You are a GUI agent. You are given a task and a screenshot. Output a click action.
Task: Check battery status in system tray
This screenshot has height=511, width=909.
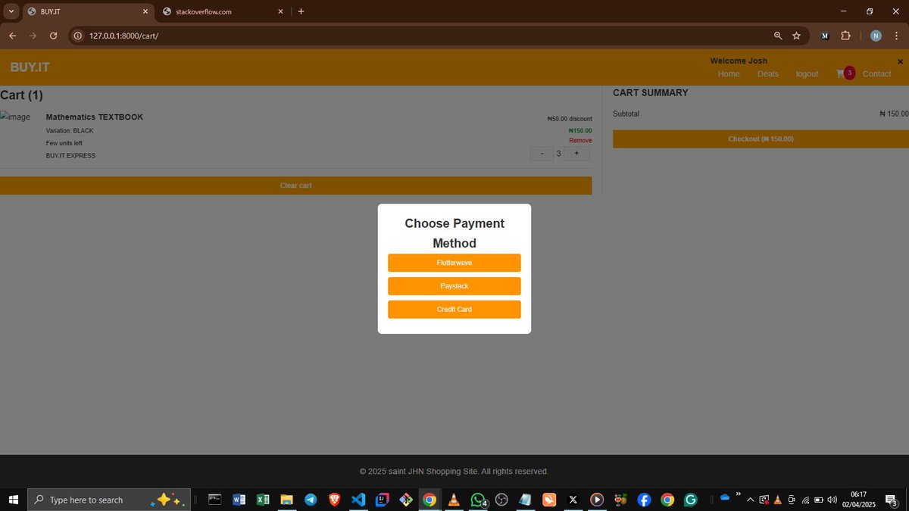point(819,500)
